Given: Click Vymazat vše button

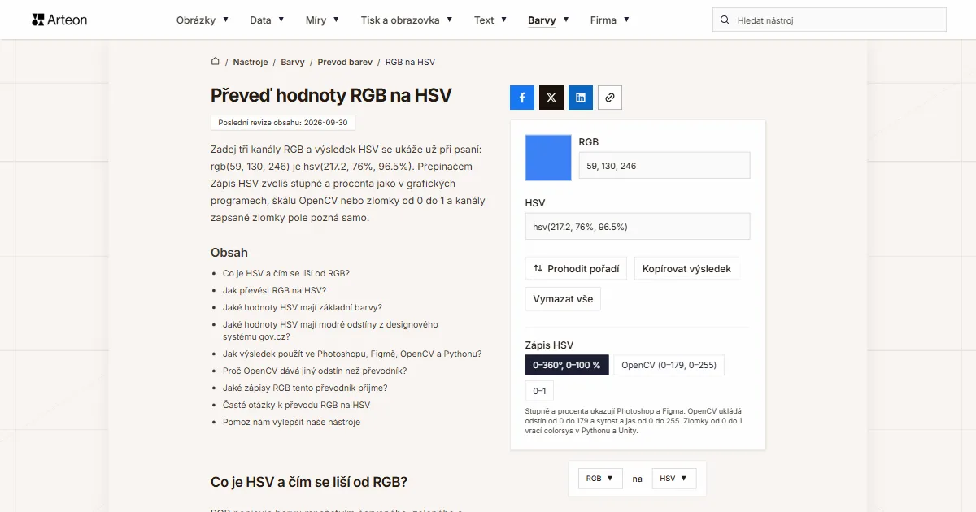Looking at the screenshot, I should 563,299.
